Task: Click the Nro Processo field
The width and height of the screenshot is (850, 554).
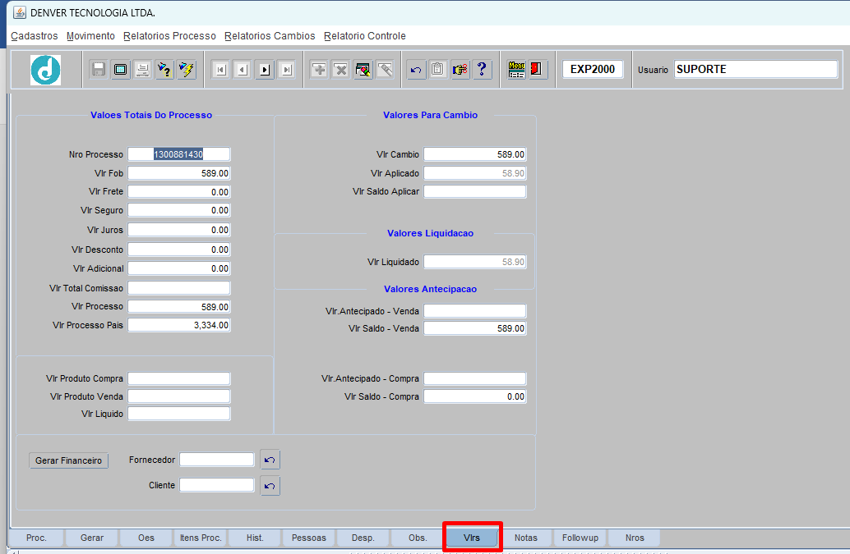Action: tap(179, 154)
